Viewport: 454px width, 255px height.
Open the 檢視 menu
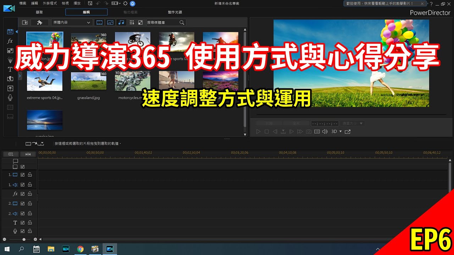click(x=65, y=3)
